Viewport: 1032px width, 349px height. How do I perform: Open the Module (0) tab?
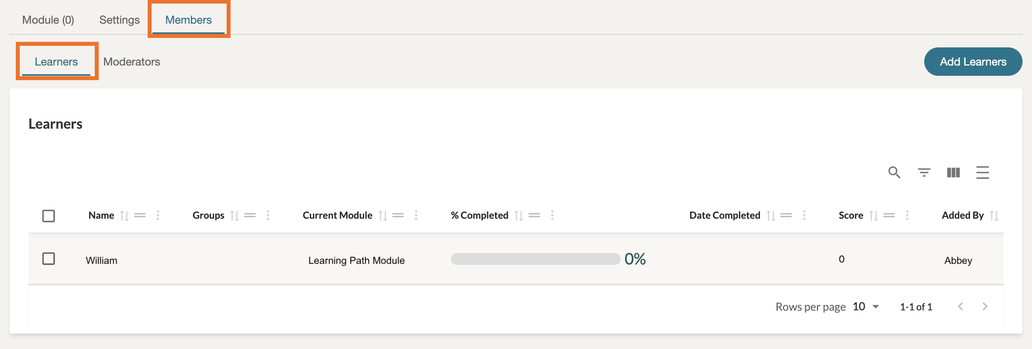coord(48,20)
